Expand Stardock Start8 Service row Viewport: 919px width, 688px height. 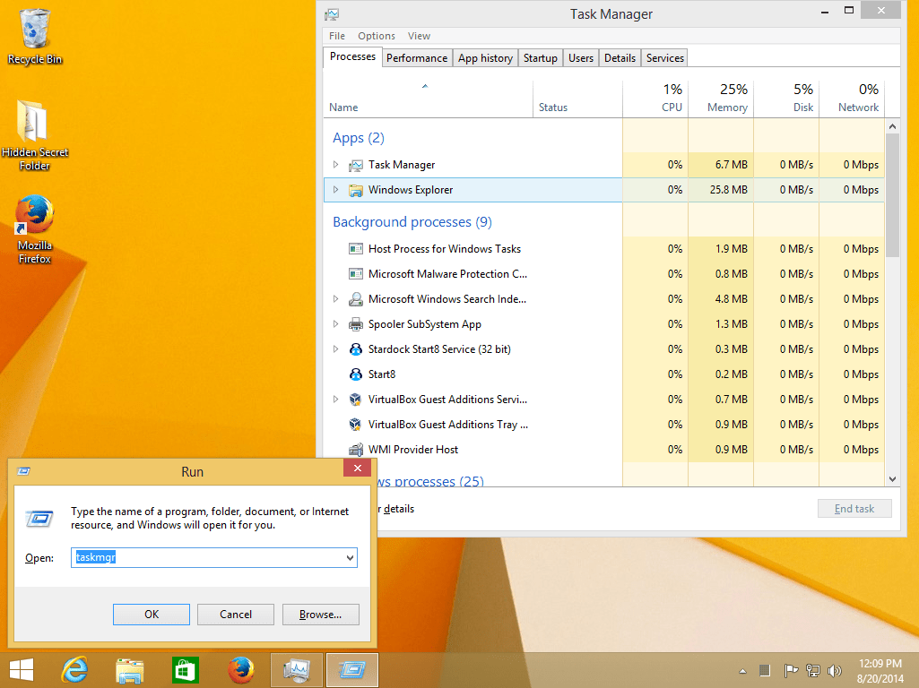[x=336, y=349]
